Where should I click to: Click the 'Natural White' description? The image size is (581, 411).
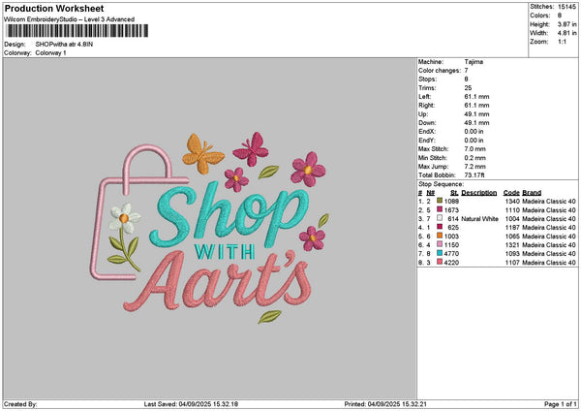click(x=479, y=219)
